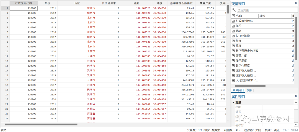Click the 北京市 cell in row 5

click(x=77, y=27)
